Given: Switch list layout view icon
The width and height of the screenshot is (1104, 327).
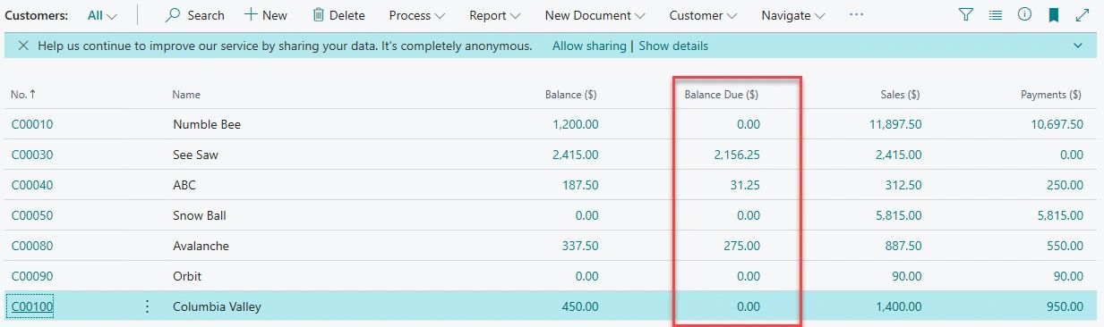Looking at the screenshot, I should pos(996,15).
